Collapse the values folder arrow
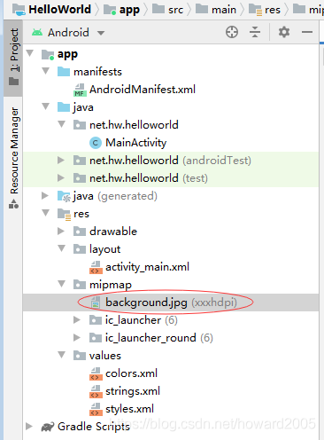 coord(62,355)
